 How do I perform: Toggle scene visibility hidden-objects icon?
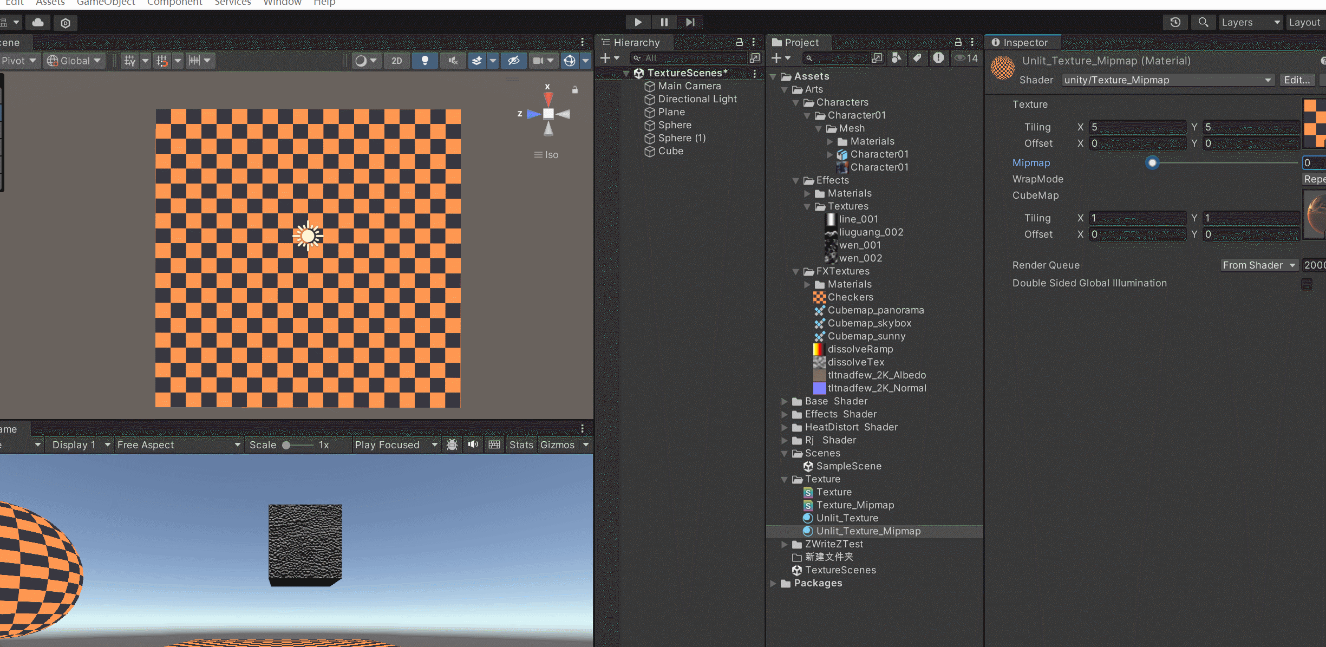point(513,61)
